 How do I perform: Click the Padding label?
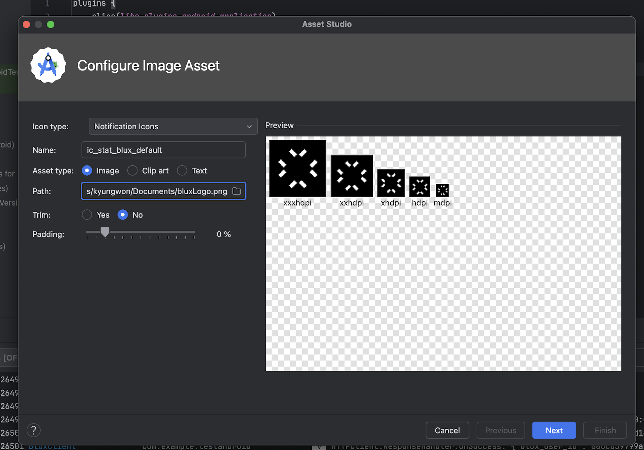[x=48, y=234]
